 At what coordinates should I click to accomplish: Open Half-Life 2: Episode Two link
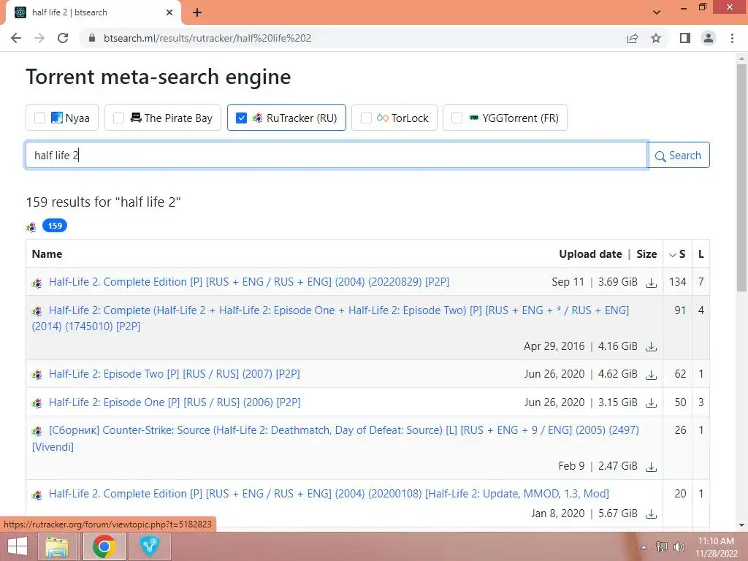tap(175, 374)
